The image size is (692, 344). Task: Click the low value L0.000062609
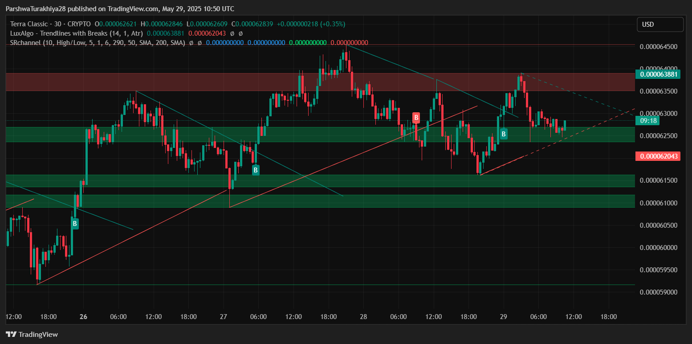click(x=207, y=24)
